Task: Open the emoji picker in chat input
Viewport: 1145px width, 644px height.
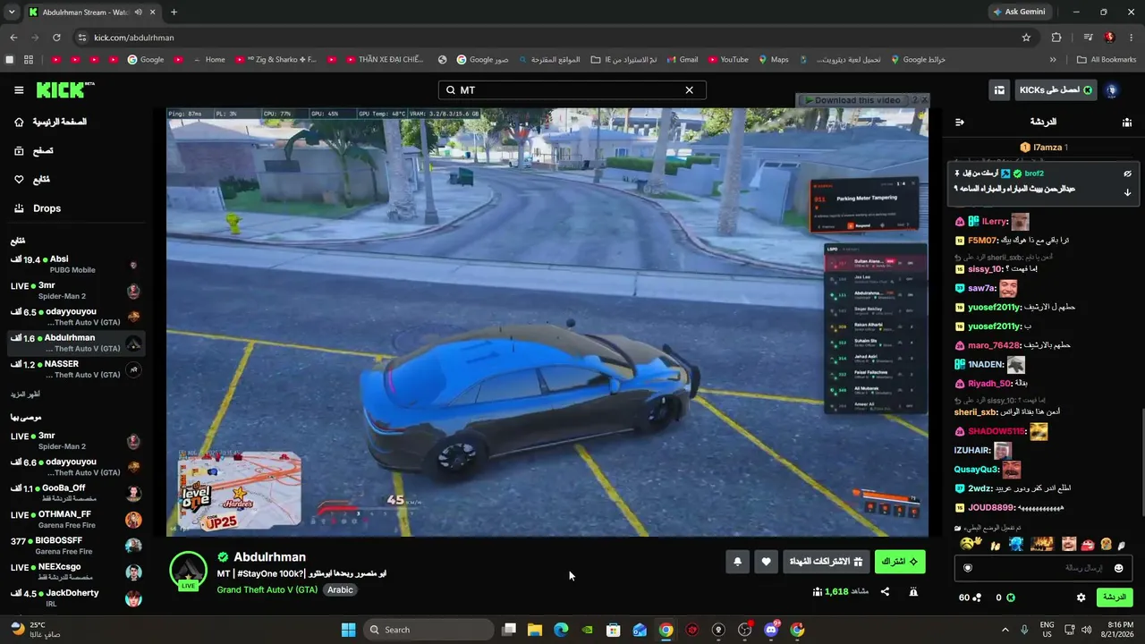Action: [1118, 568]
